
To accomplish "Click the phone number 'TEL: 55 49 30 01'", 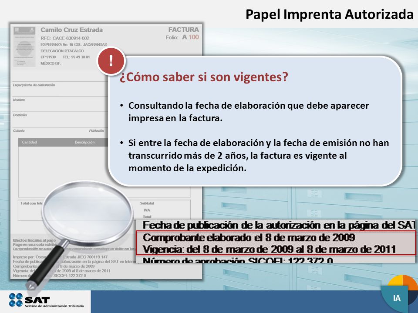I will (x=76, y=57).
